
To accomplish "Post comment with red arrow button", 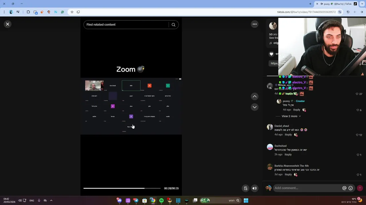I will tap(360, 188).
